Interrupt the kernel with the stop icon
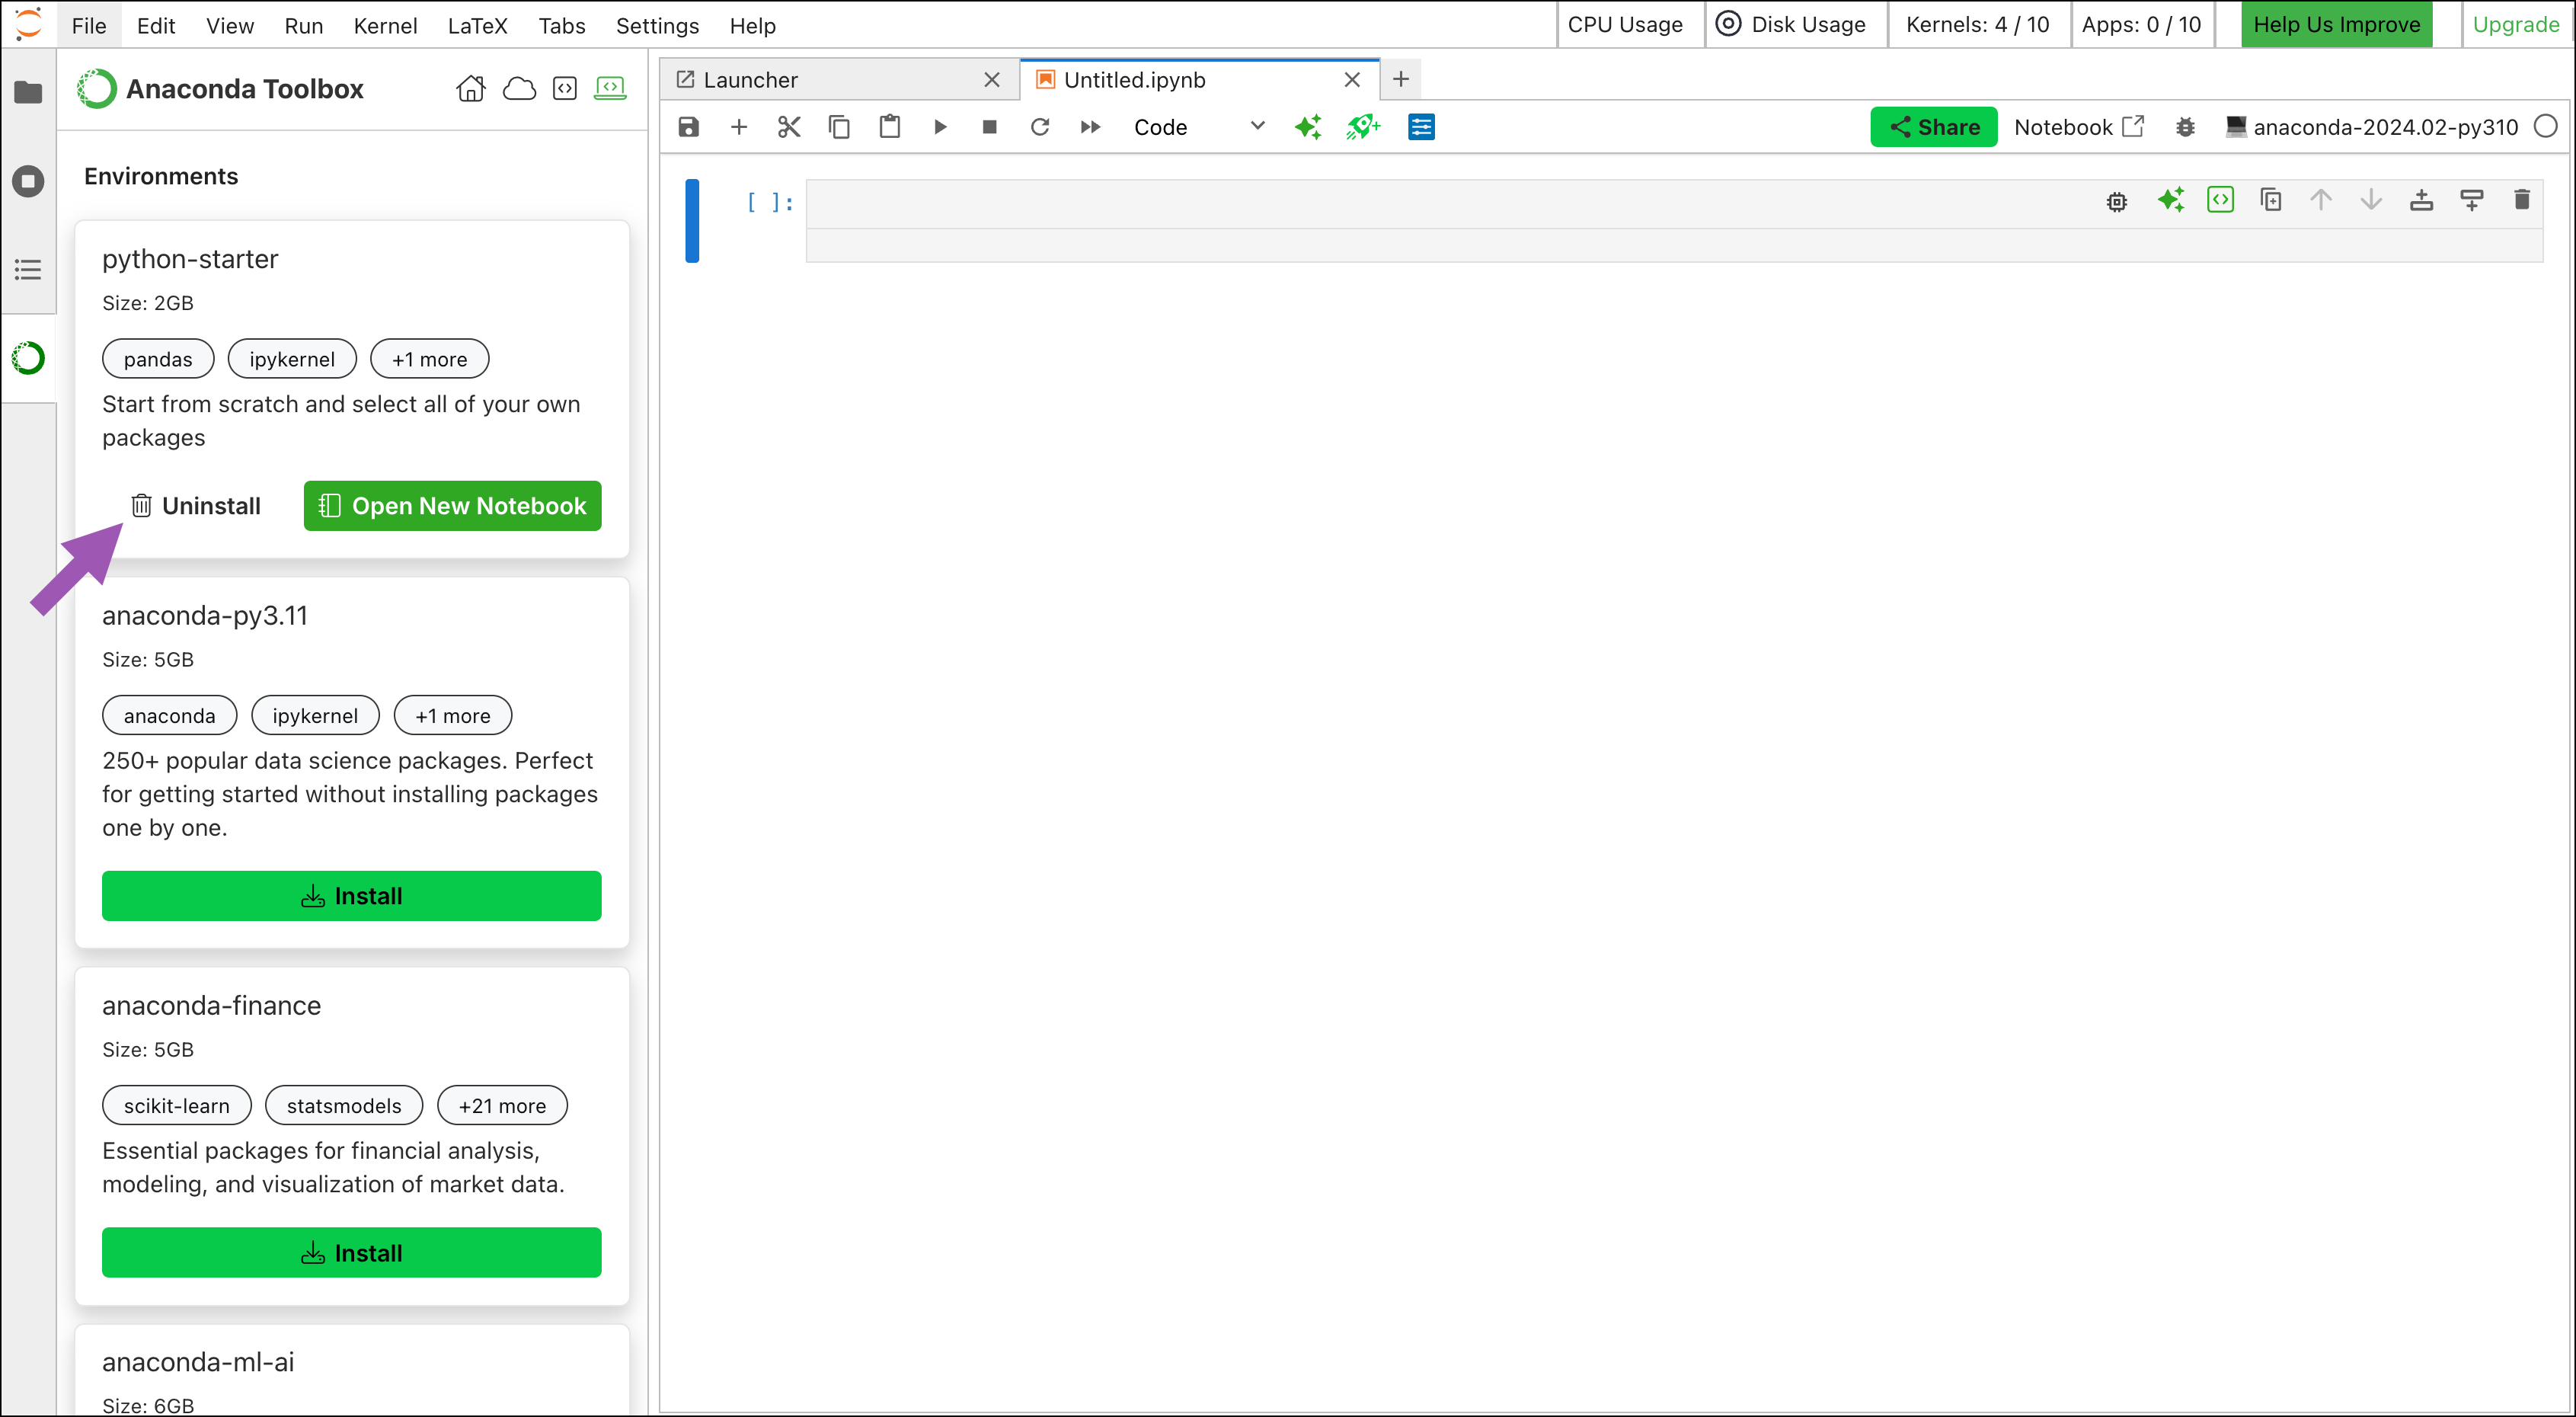Screen dimensions: 2576x1417 (x=990, y=127)
